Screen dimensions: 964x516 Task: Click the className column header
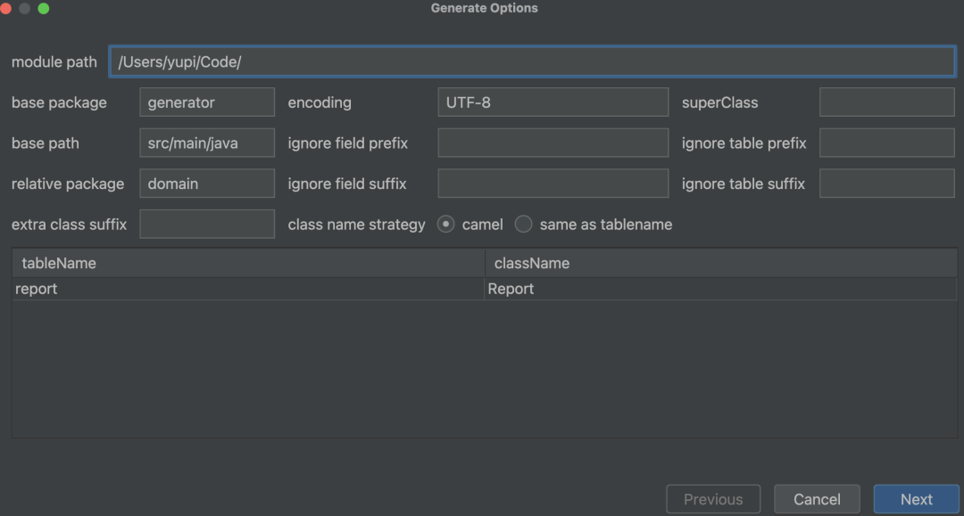click(x=720, y=263)
